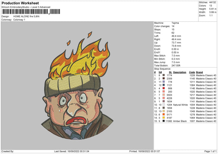Select the salmon swatch in stop 6
Viewport: 218px width, 154px height.
[163, 92]
